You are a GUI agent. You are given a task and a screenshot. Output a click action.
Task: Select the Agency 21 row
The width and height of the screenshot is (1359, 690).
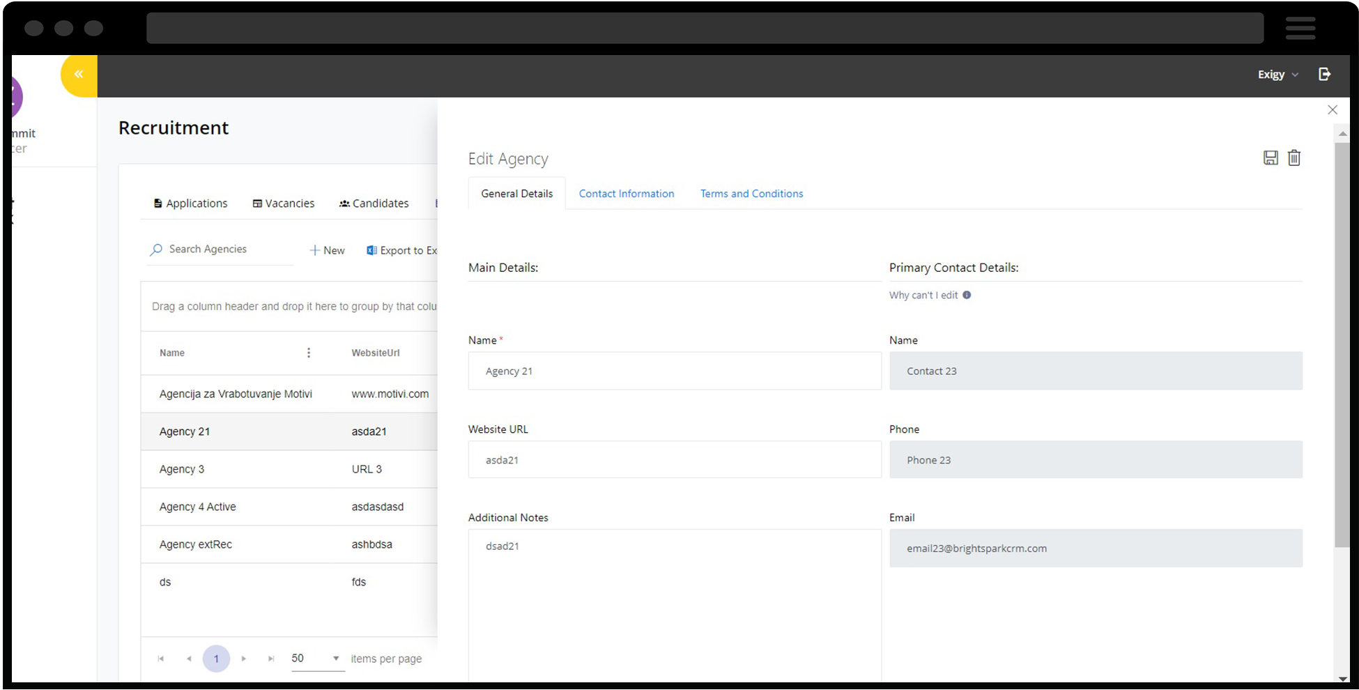pos(289,431)
